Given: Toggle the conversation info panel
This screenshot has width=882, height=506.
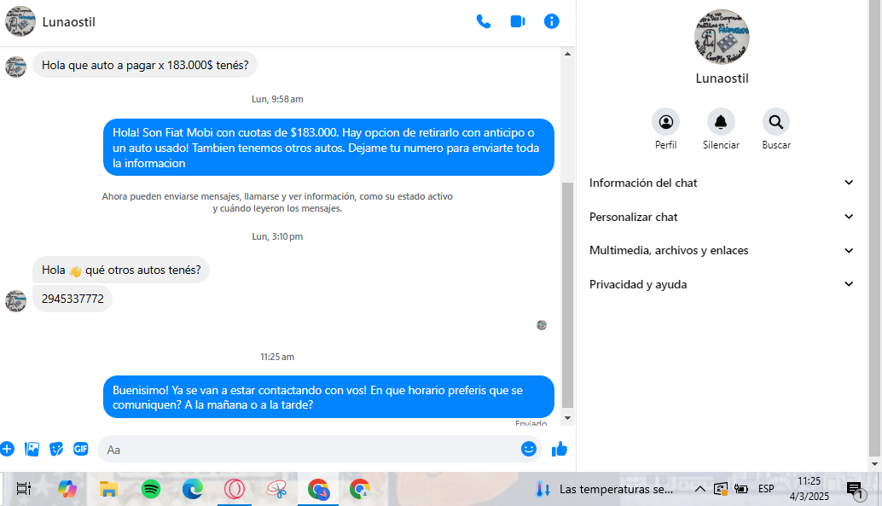Looking at the screenshot, I should point(551,21).
